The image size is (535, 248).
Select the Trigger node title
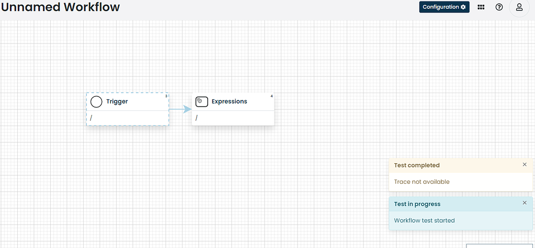(x=117, y=102)
